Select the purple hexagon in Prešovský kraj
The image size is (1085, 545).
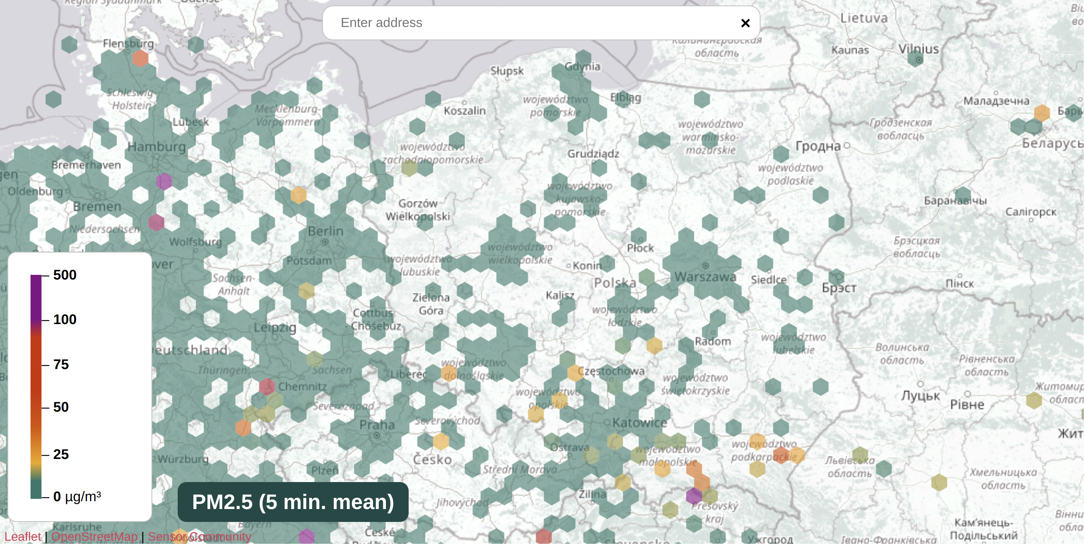pos(694,497)
